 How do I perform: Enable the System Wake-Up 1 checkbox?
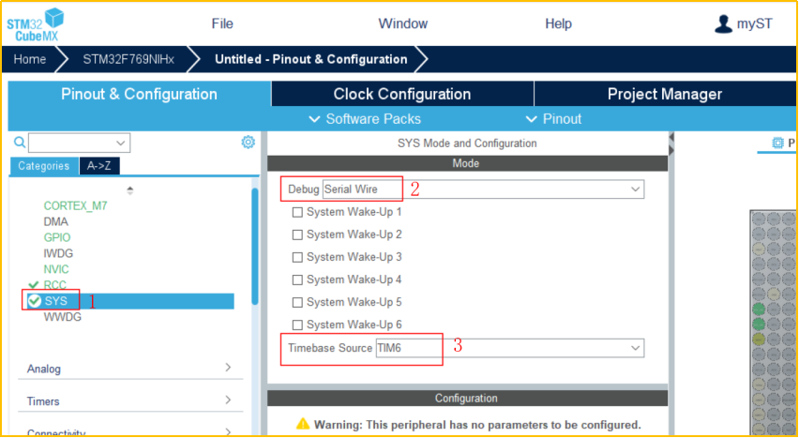pos(297,212)
